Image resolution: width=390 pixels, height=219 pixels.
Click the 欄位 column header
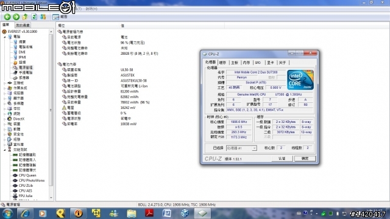tap(88, 26)
